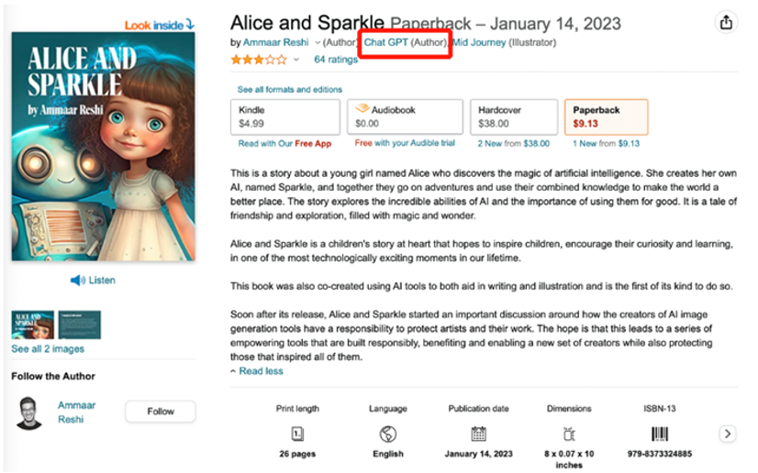Click the Listen speaker icon

tap(77, 280)
